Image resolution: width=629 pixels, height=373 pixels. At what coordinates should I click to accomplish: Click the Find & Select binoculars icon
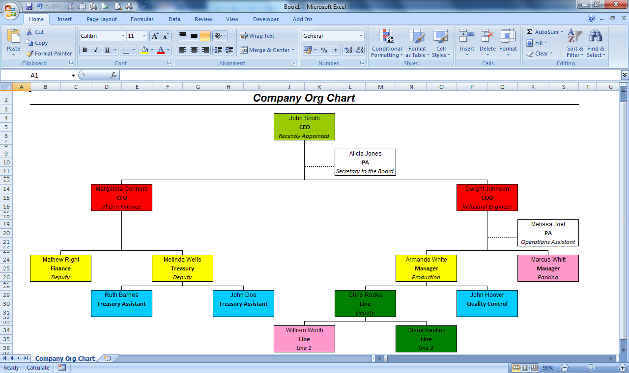pos(596,36)
